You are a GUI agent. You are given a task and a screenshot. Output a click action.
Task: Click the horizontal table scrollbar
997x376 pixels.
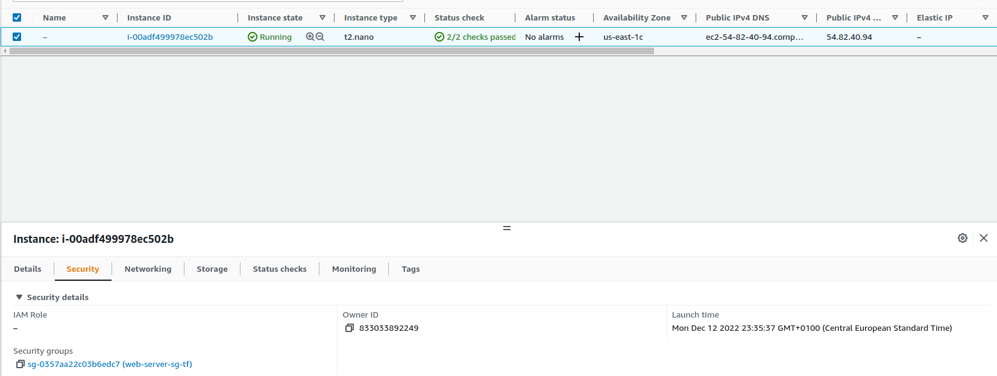tap(332, 51)
